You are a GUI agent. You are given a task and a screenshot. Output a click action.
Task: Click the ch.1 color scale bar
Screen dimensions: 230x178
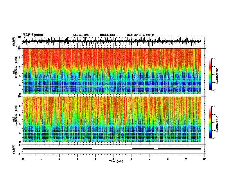tap(210, 74)
